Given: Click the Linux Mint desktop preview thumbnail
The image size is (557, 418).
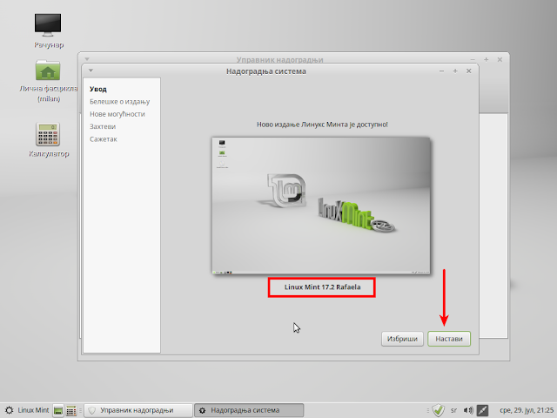Looking at the screenshot, I should 321,206.
